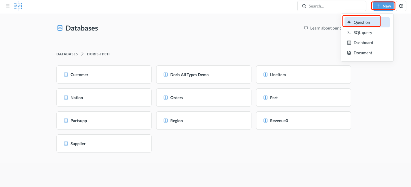This screenshot has width=411, height=187.
Task: Click the Metabase logo icon
Action: (18, 6)
